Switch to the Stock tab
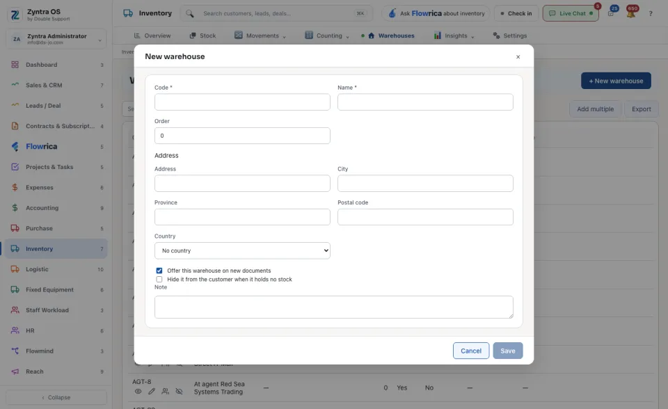The image size is (668, 409). tap(202, 35)
